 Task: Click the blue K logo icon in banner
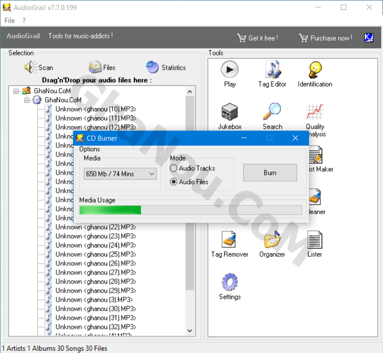(x=368, y=38)
